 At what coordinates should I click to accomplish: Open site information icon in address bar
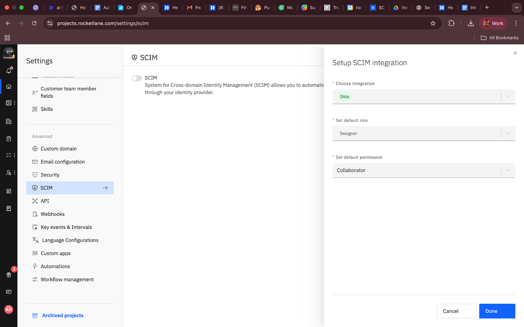click(50, 23)
